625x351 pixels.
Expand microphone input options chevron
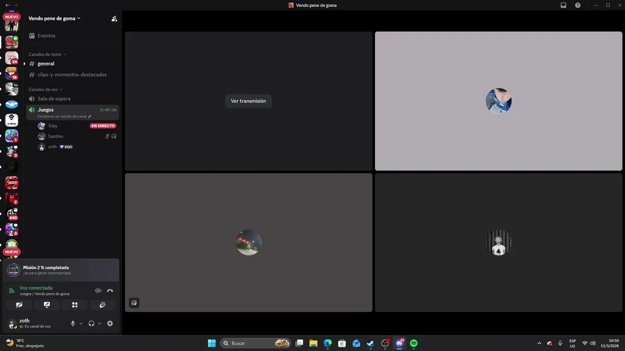pos(81,323)
